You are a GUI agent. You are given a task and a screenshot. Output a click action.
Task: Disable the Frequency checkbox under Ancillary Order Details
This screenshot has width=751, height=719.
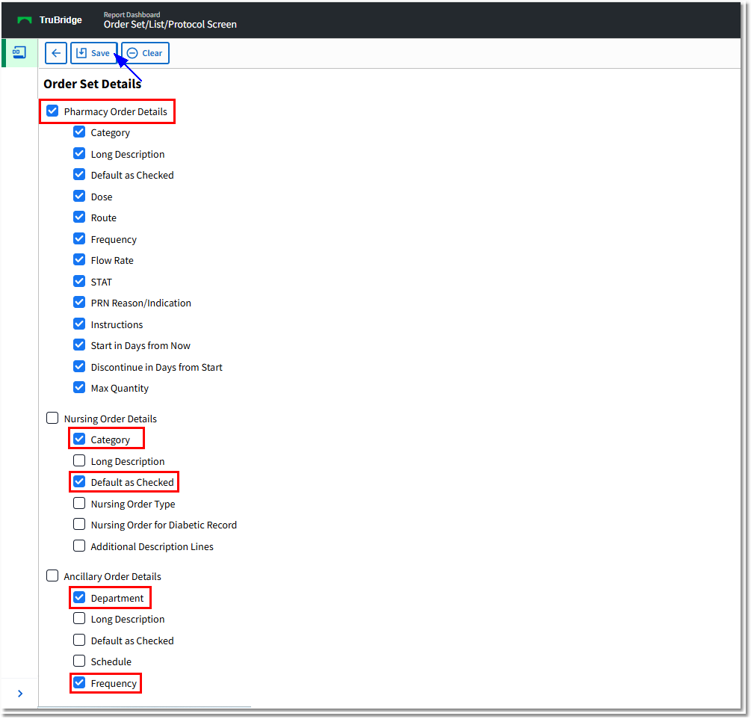click(78, 682)
